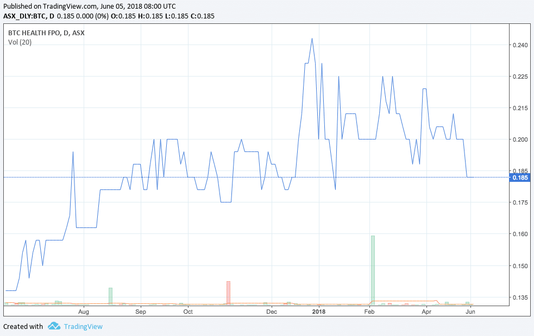Click the 0.240 level on price axis
Image resolution: width=534 pixels, height=336 pixels.
click(520, 45)
